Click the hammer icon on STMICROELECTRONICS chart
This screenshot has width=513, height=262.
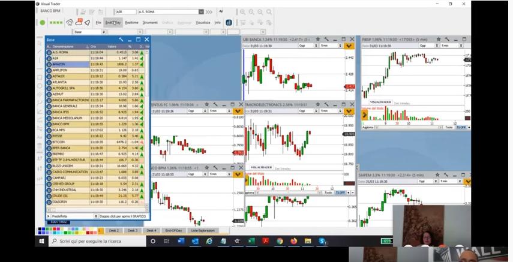tap(326, 104)
